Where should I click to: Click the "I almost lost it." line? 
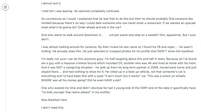click(51, 3)
